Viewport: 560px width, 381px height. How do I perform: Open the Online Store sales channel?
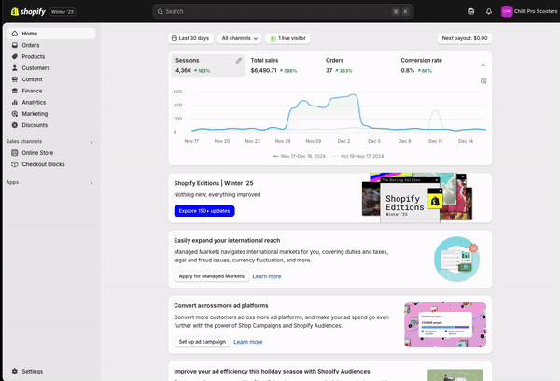[37, 152]
